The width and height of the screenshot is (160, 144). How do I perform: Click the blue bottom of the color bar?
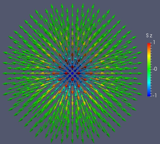point(149,94)
